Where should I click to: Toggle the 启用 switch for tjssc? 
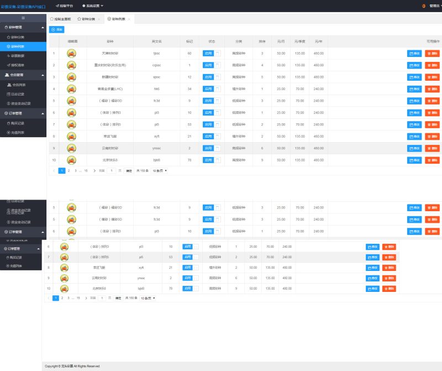click(212, 53)
